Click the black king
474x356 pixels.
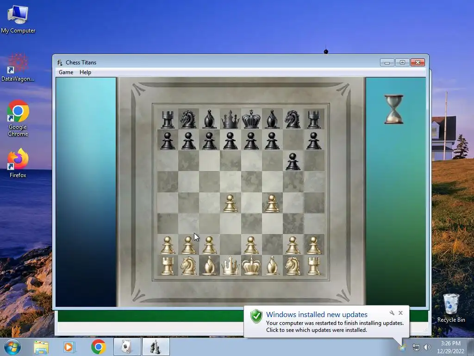(x=251, y=119)
